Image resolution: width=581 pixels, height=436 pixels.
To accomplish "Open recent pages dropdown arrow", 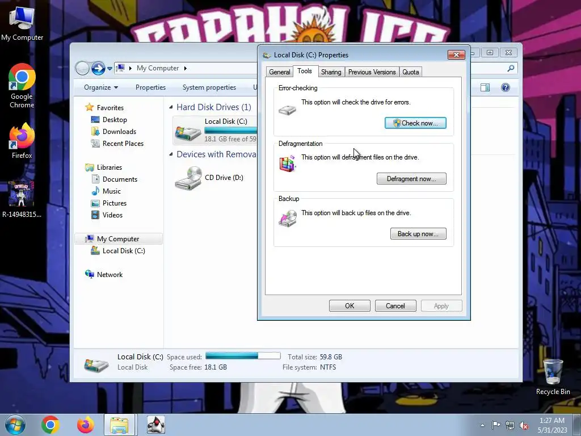I will 110,69.
